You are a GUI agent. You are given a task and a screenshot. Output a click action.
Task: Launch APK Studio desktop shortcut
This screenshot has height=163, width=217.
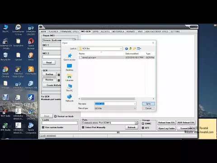pos(5,127)
